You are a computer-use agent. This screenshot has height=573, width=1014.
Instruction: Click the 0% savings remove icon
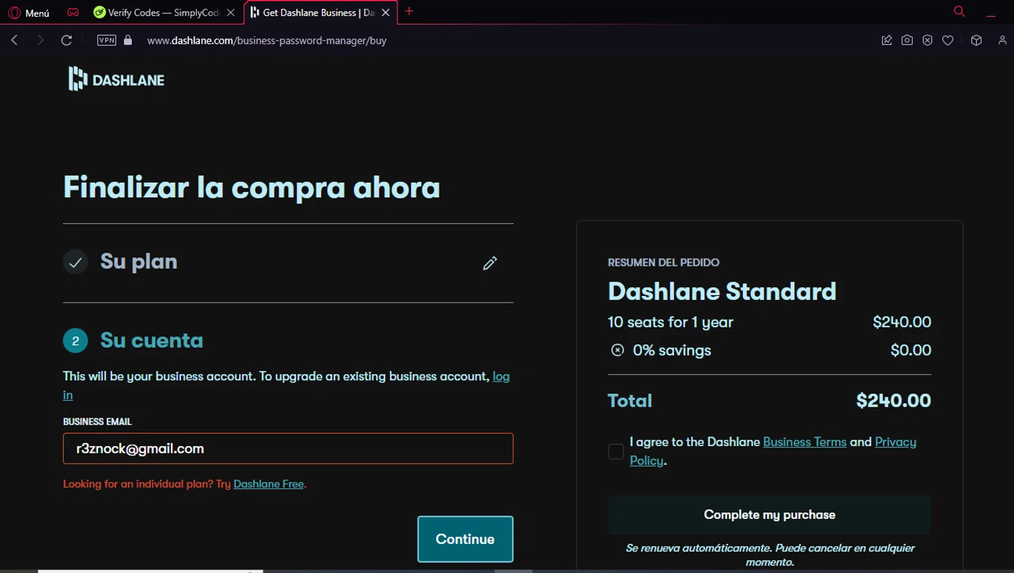[x=617, y=350]
